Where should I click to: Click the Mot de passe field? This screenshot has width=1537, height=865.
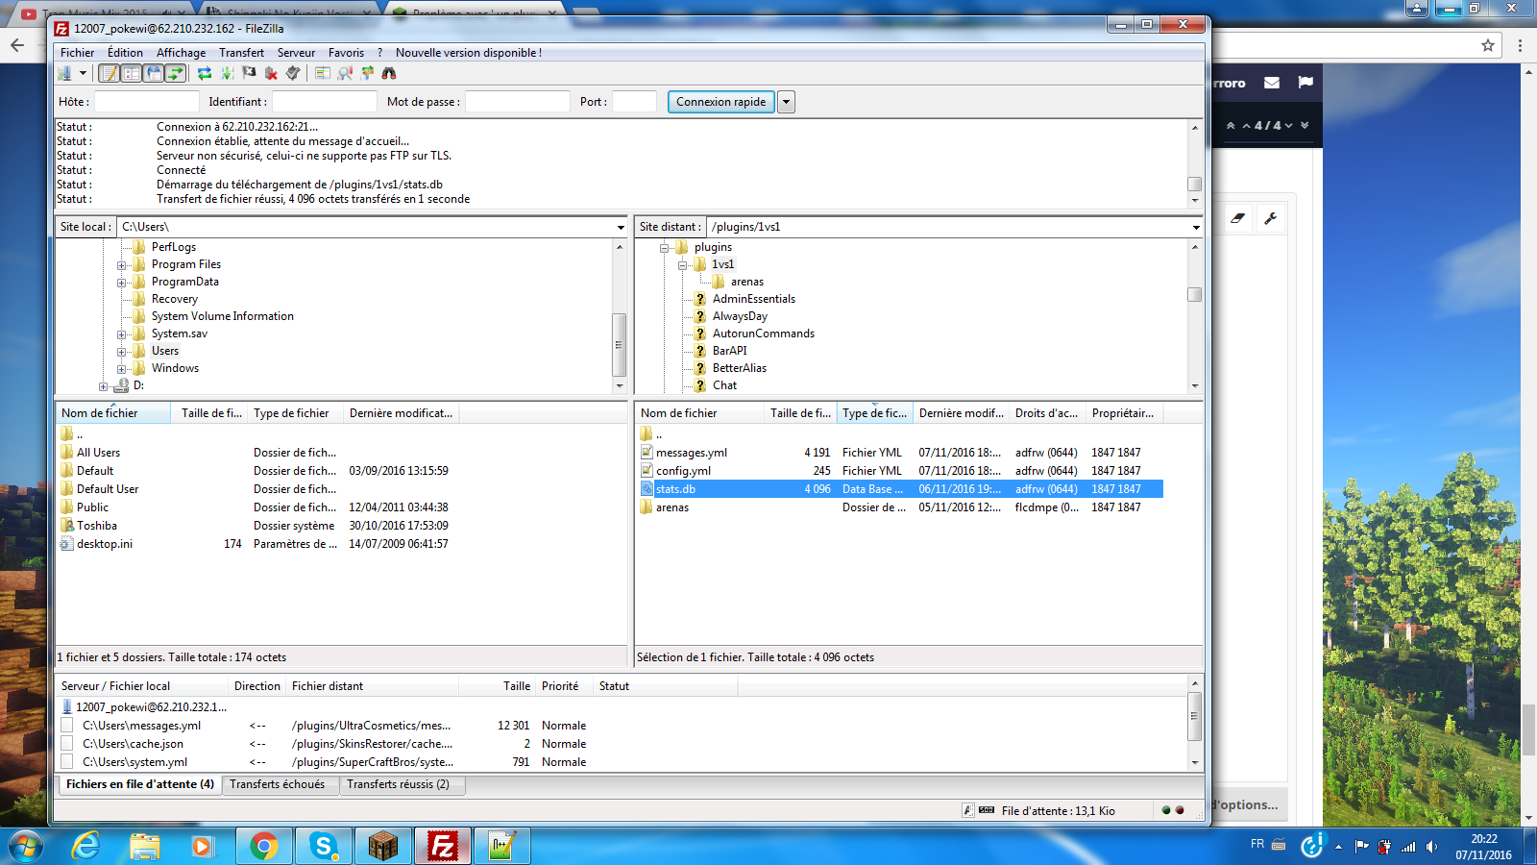pos(517,102)
